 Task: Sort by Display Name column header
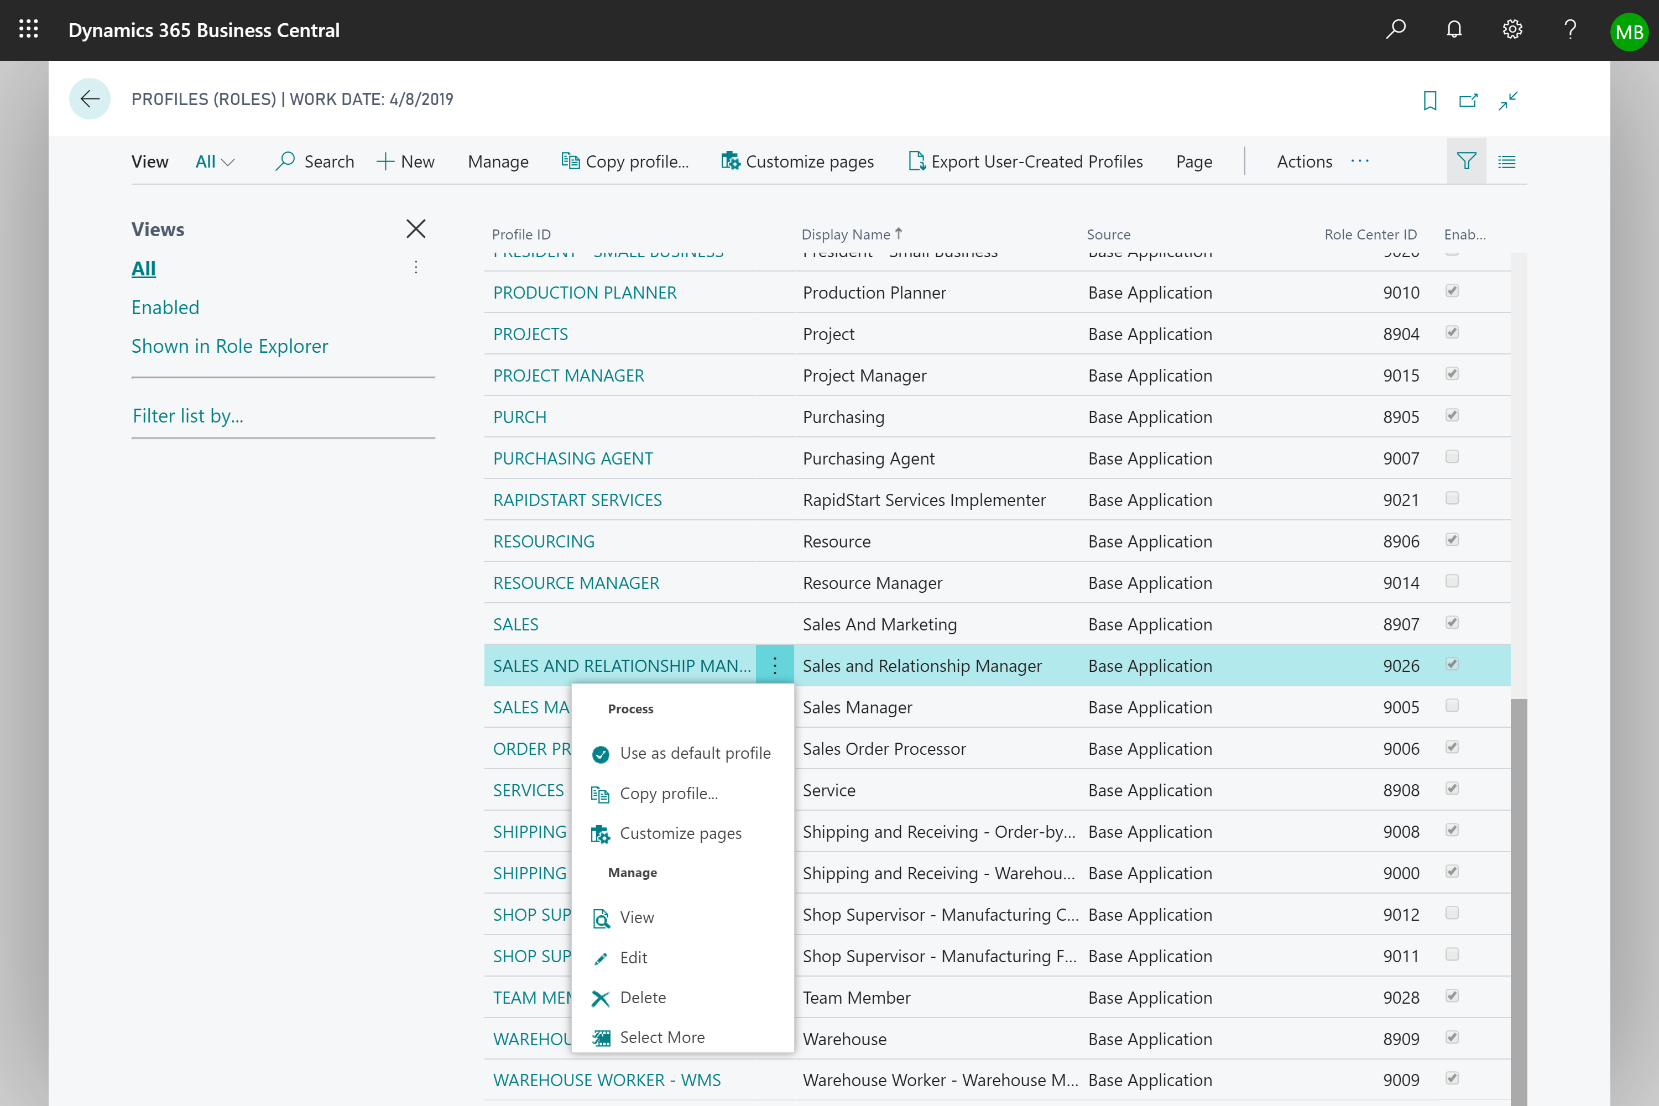point(852,234)
